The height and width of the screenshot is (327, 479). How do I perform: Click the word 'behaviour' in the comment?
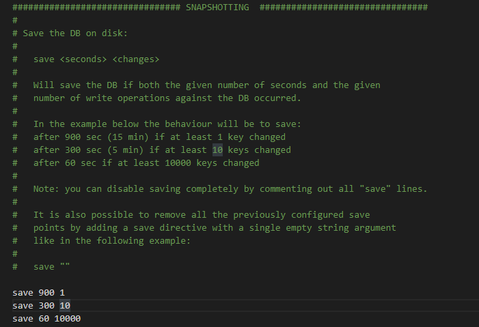[189, 124]
